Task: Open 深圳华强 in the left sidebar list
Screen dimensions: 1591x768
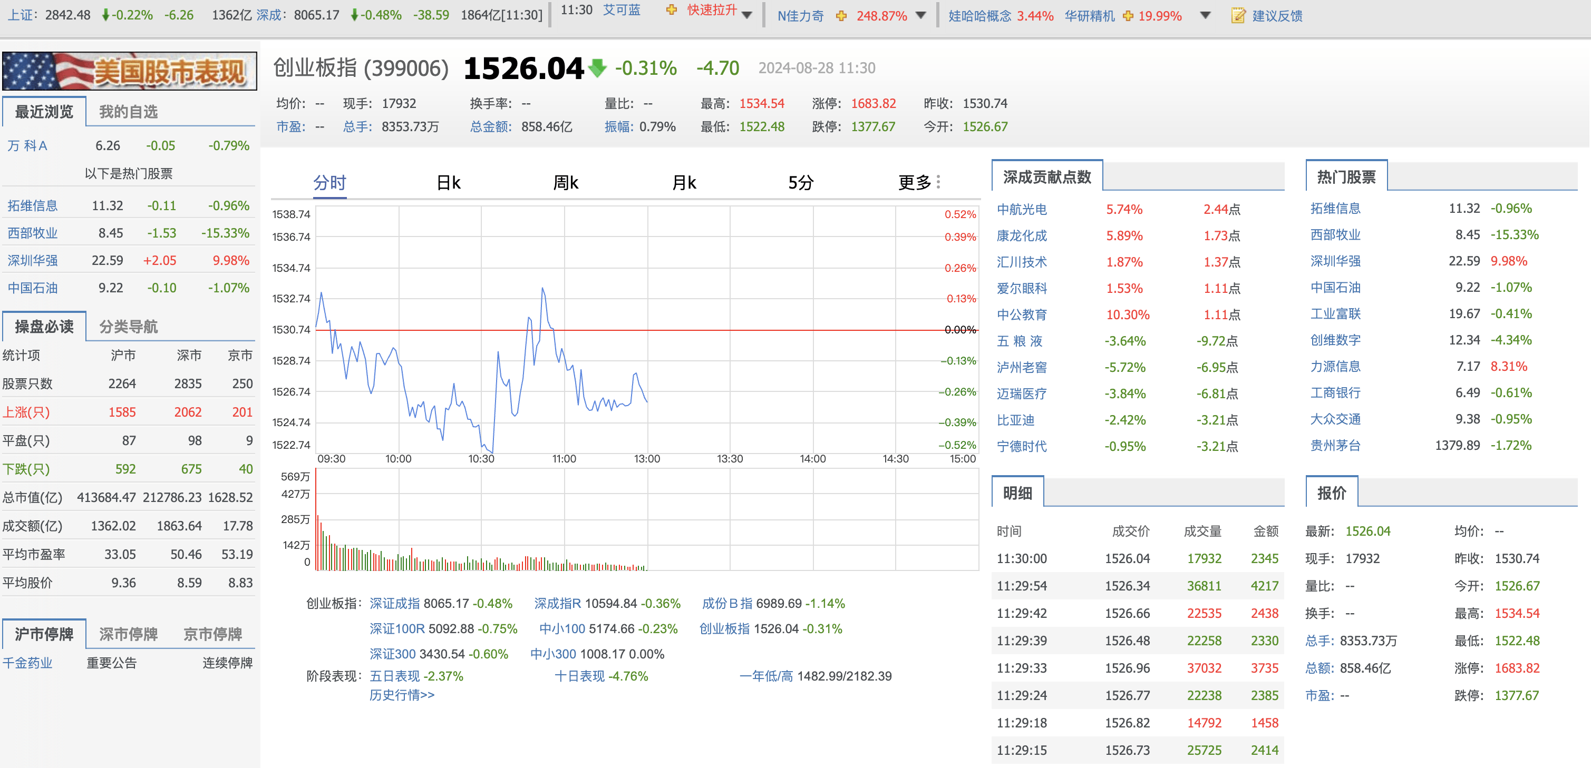Action: [x=32, y=261]
